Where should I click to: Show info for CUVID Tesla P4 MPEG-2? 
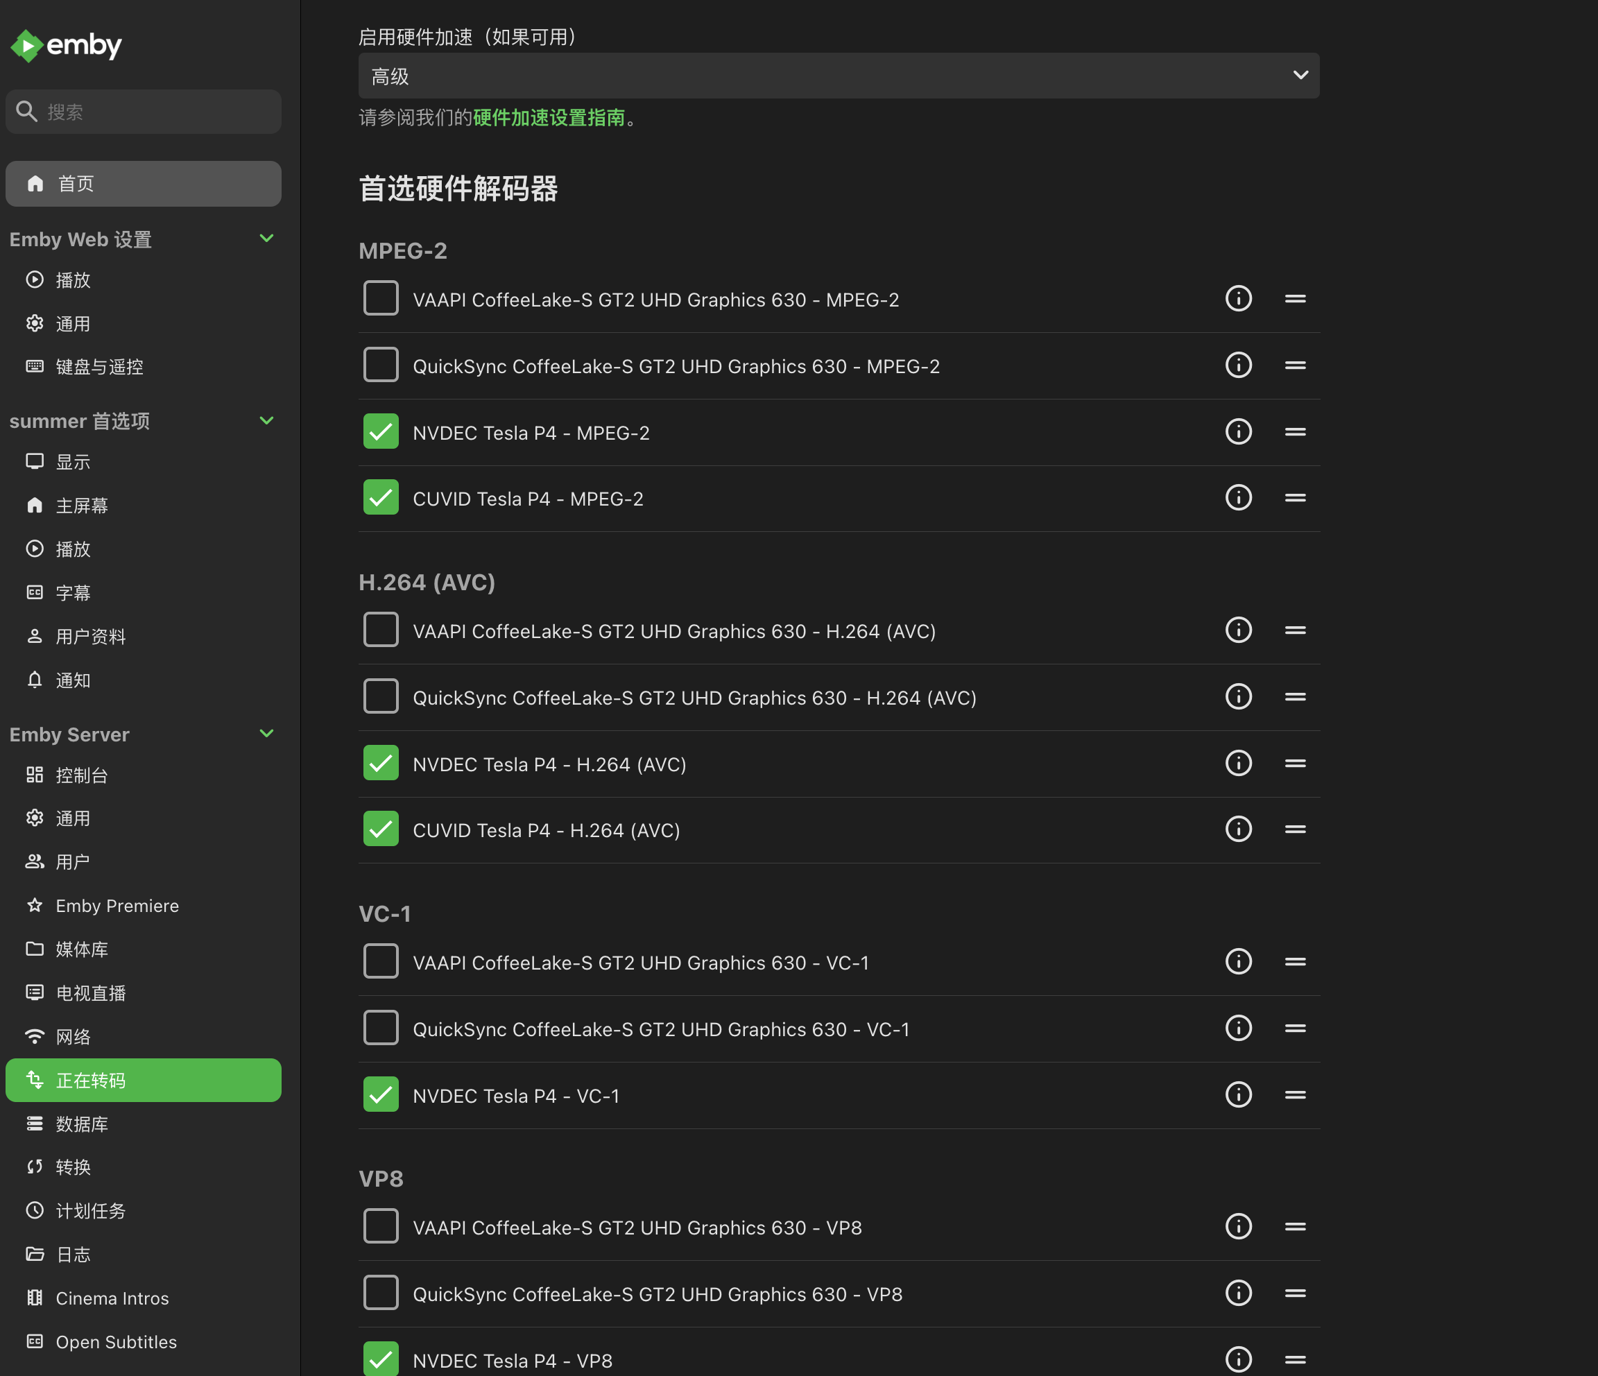coord(1239,497)
